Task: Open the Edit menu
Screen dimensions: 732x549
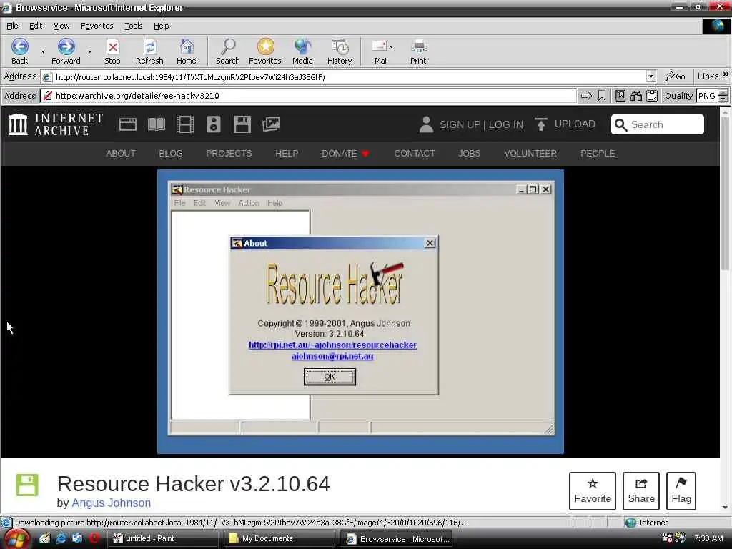Action: pyautogui.click(x=36, y=26)
